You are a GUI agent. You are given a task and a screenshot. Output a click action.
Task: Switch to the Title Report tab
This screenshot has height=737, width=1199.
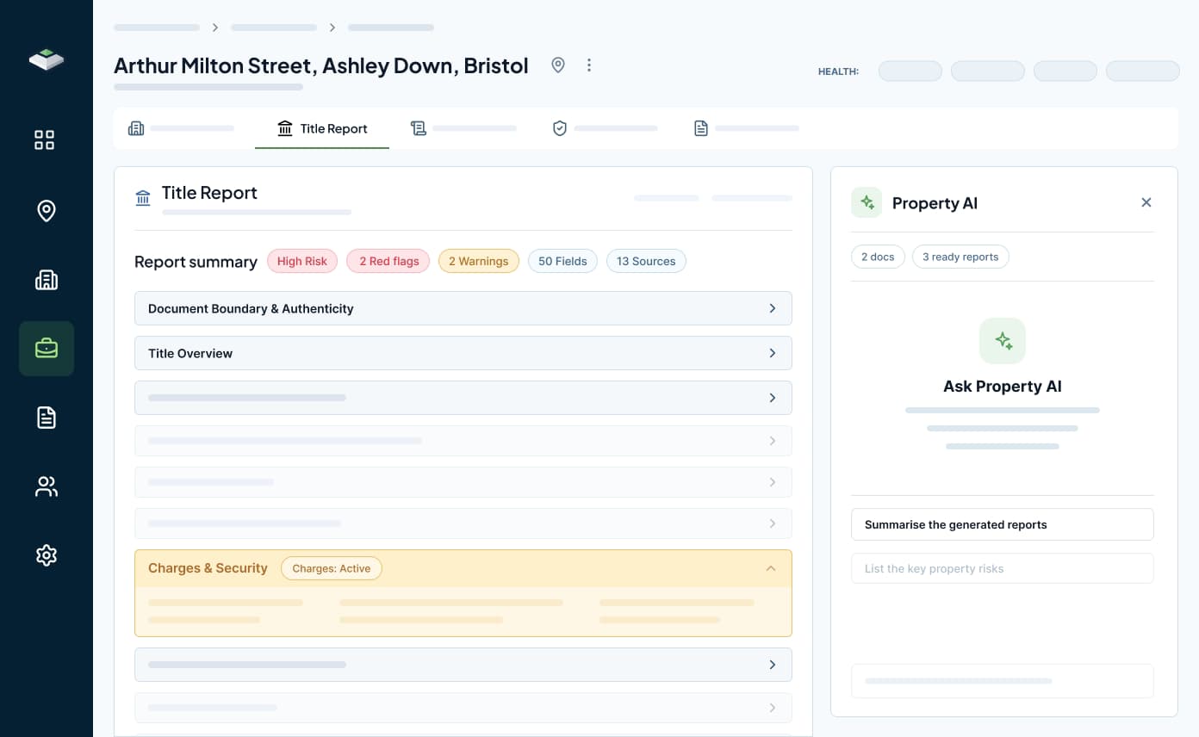point(322,128)
